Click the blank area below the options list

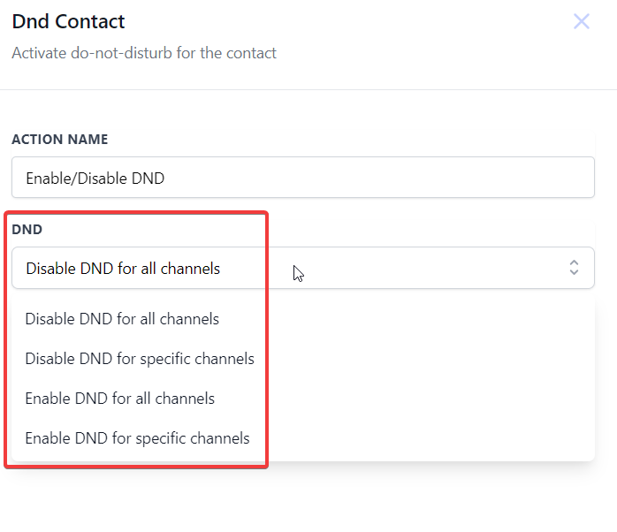(x=308, y=499)
